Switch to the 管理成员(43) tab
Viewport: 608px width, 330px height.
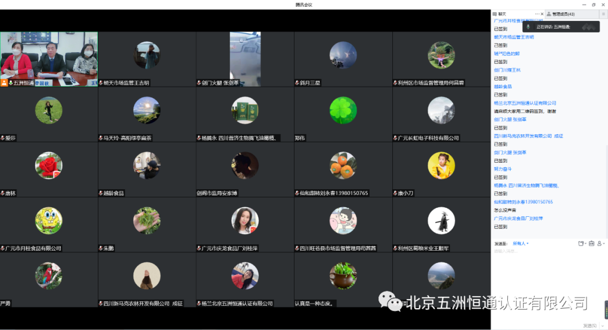[x=563, y=14]
